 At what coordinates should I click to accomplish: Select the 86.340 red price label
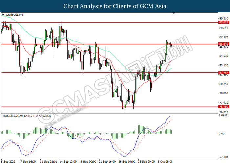[x=224, y=44]
